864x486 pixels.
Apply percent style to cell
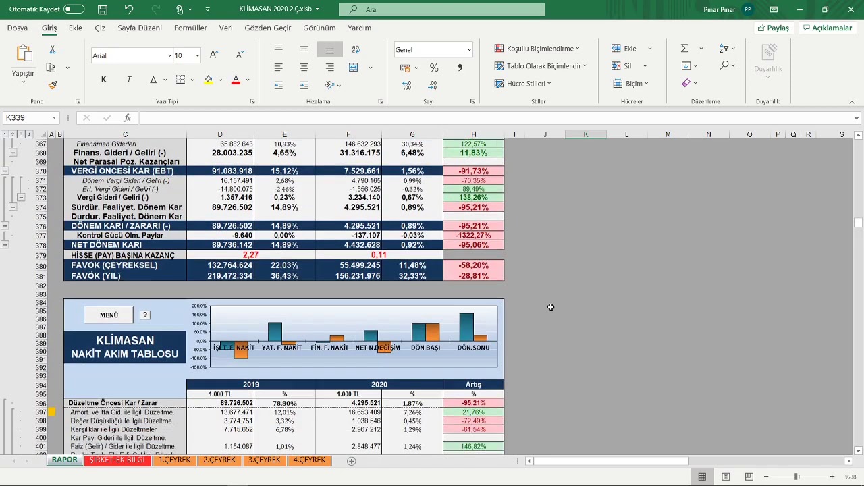[x=434, y=67]
